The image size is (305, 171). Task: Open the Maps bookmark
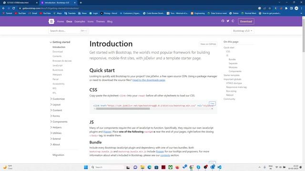[58, 13]
